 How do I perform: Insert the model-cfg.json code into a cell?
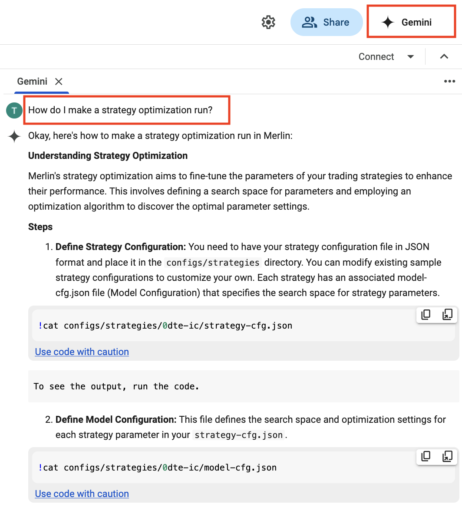click(447, 456)
